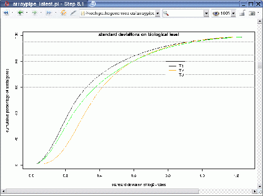Toggle the eye view icon next to zoom
Viewport: 263px width, 196px height.
[x=216, y=14]
